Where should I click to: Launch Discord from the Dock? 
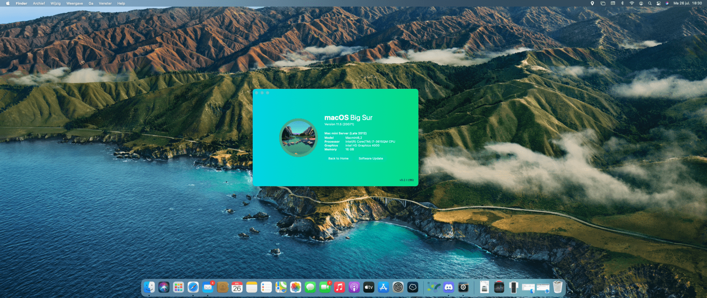click(449, 287)
